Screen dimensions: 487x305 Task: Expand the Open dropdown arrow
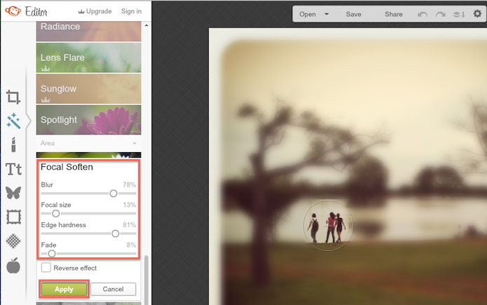[327, 14]
